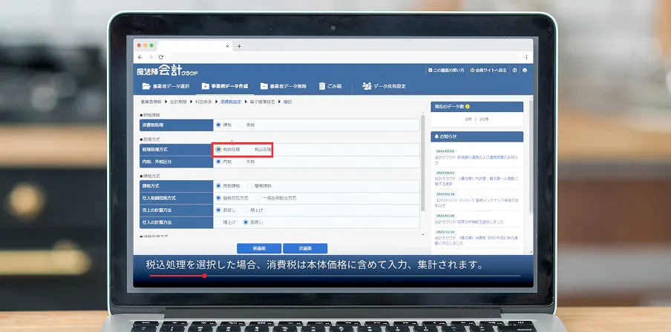Viewport: 671px width, 332px height.
Task: Click the red video progress bar
Action: tap(177, 276)
